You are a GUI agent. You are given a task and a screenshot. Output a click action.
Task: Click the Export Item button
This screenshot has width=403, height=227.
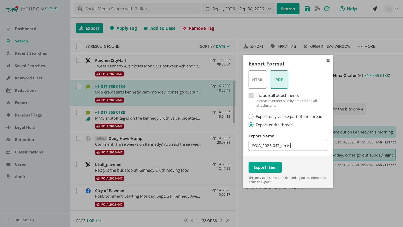(265, 167)
